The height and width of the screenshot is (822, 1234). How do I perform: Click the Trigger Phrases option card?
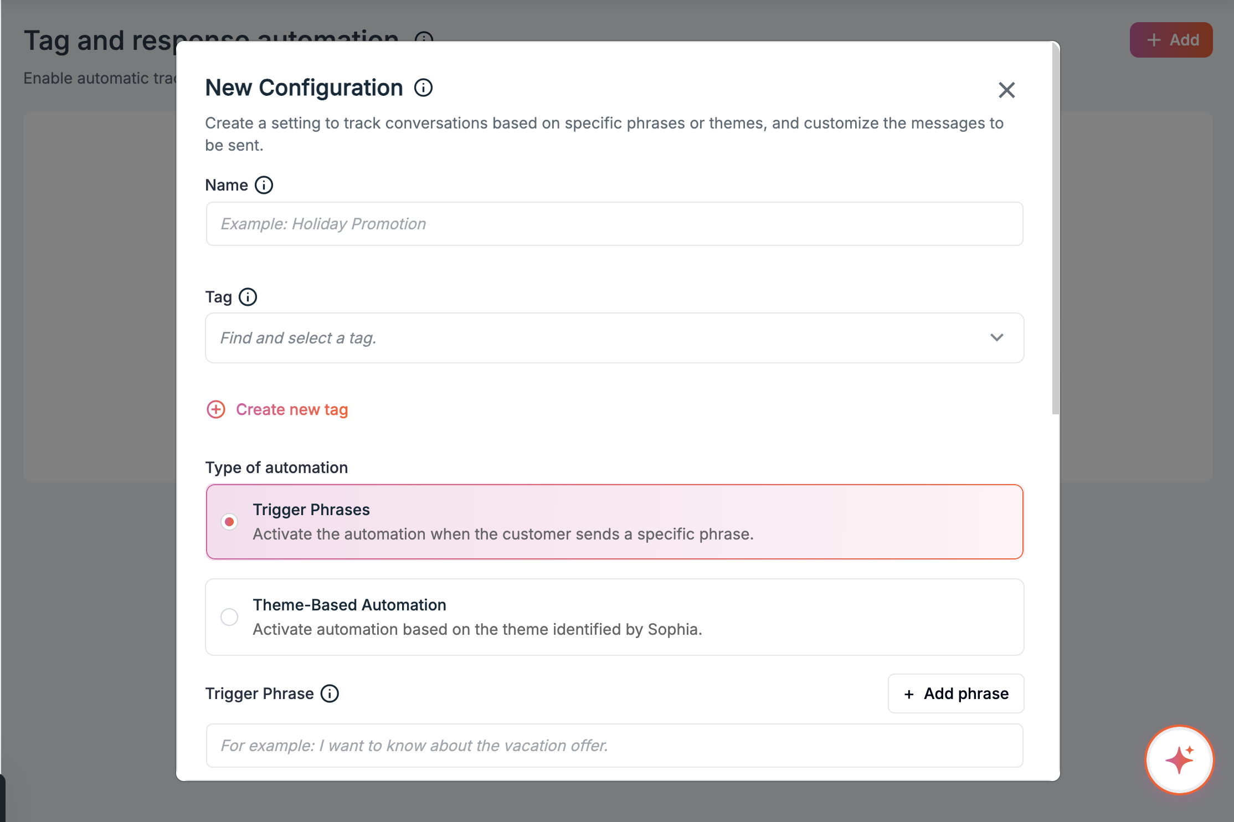pyautogui.click(x=614, y=522)
